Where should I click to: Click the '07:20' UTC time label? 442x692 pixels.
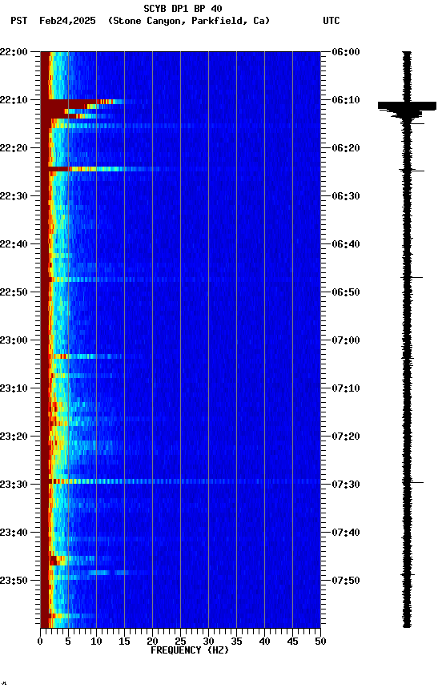[346, 437]
